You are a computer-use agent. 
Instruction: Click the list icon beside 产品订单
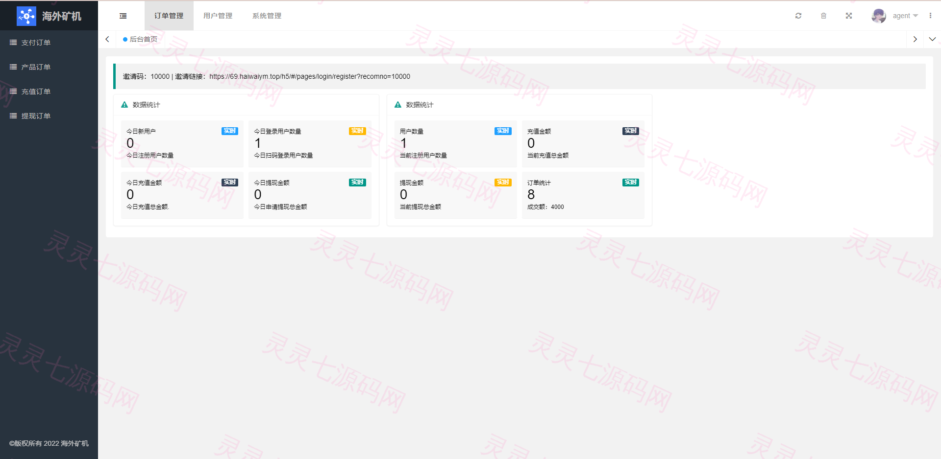tap(13, 67)
